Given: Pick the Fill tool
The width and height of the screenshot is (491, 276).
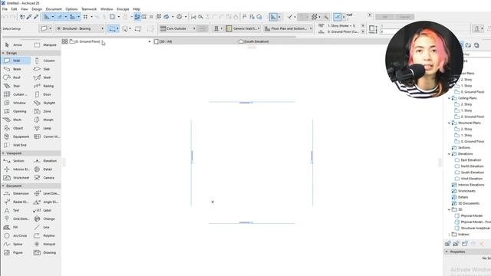Looking at the screenshot, I should pos(16,227).
